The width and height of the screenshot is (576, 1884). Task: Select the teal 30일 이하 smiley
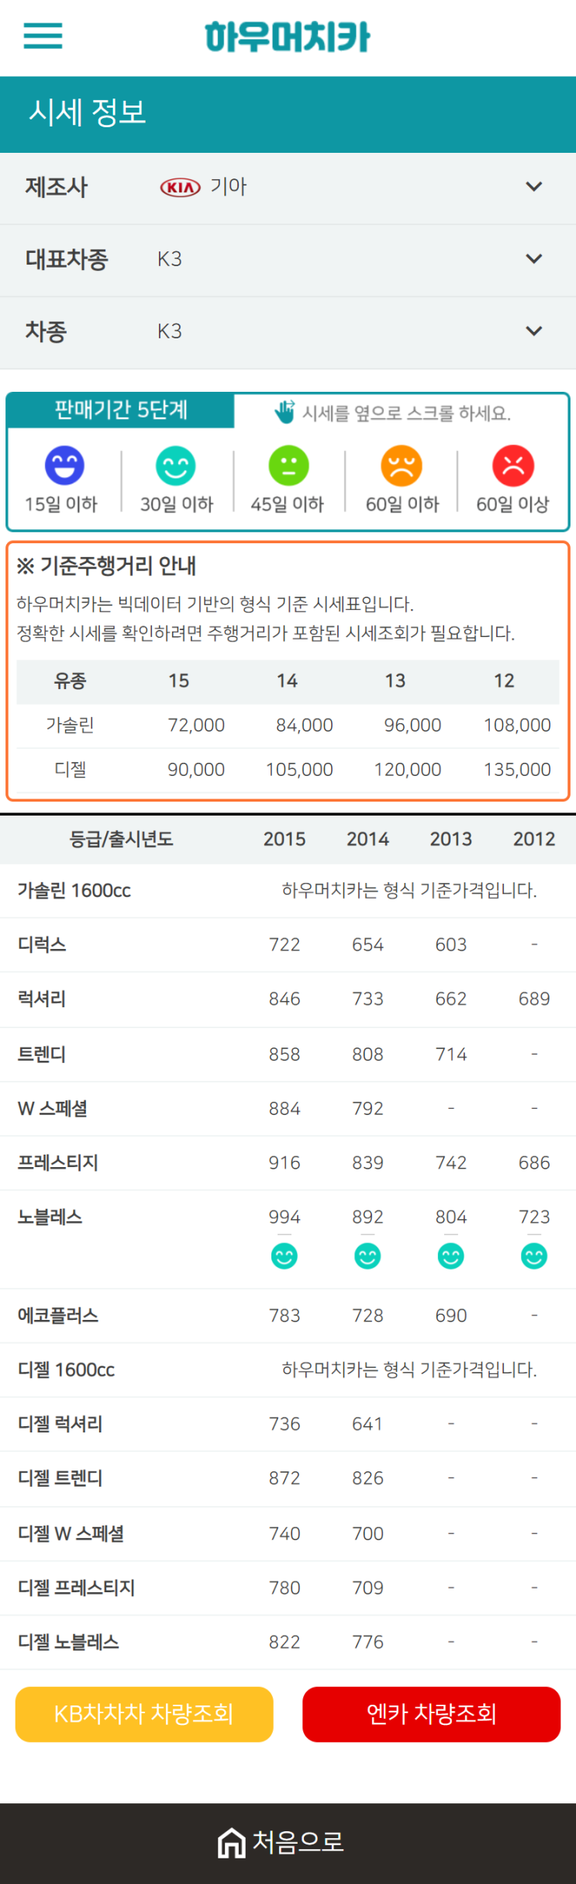click(176, 466)
